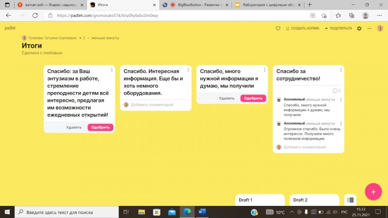Open three-dot menu on 'Спасибо за сотрудничество!' post
The width and height of the screenshot is (388, 218).
[x=341, y=70]
